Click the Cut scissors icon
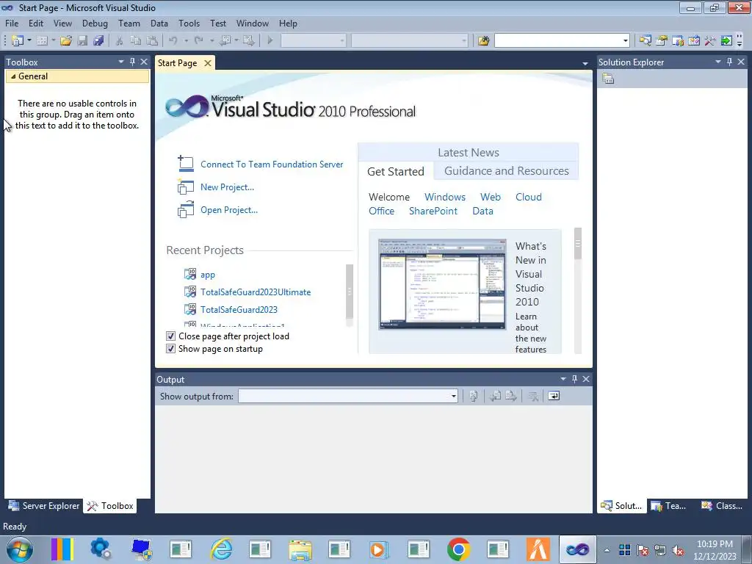 coord(120,41)
